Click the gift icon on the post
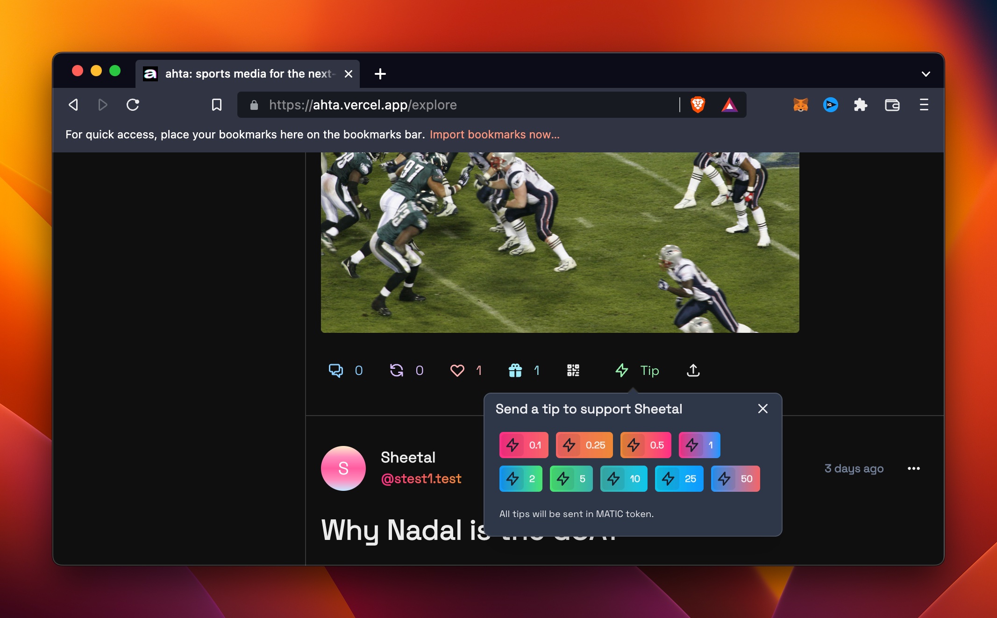 [515, 370]
